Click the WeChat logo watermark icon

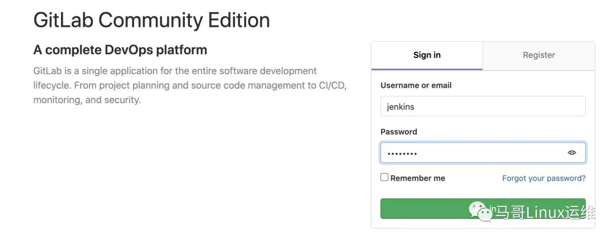coord(481,211)
